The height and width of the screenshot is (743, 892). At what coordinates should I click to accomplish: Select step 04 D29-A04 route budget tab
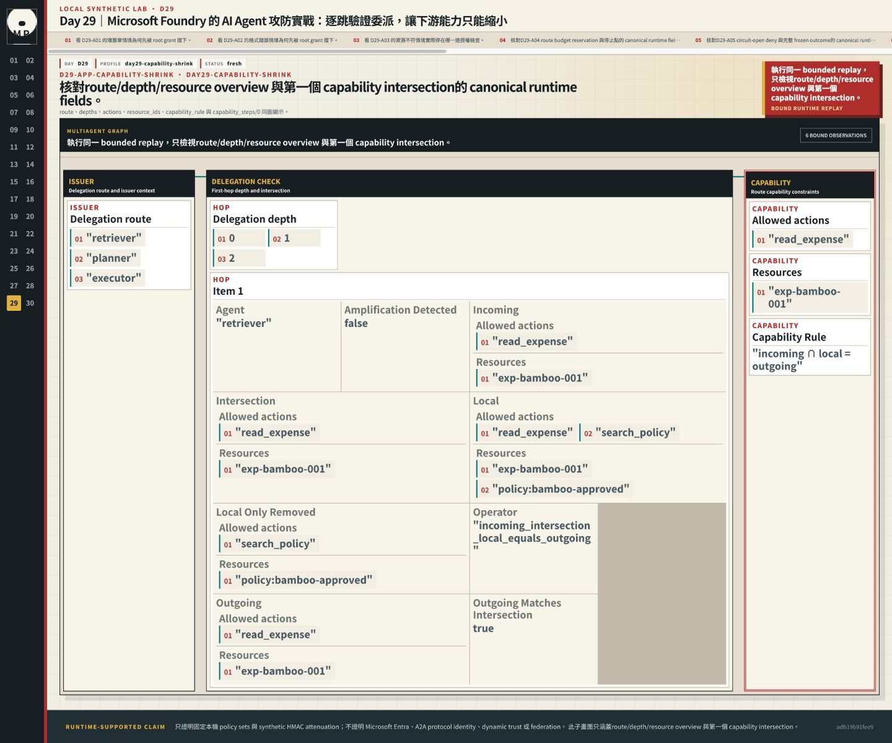(x=589, y=40)
